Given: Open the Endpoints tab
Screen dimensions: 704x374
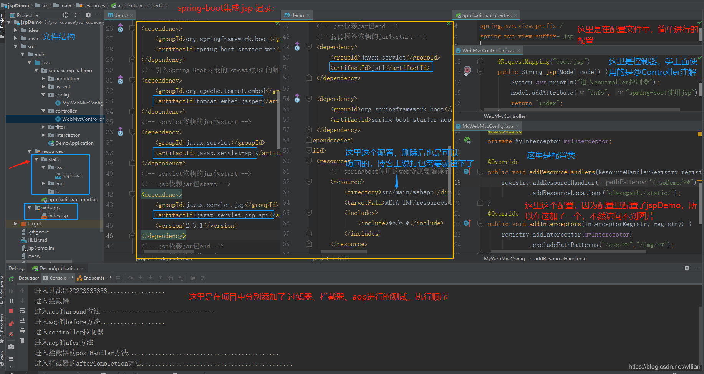Looking at the screenshot, I should tap(94, 278).
